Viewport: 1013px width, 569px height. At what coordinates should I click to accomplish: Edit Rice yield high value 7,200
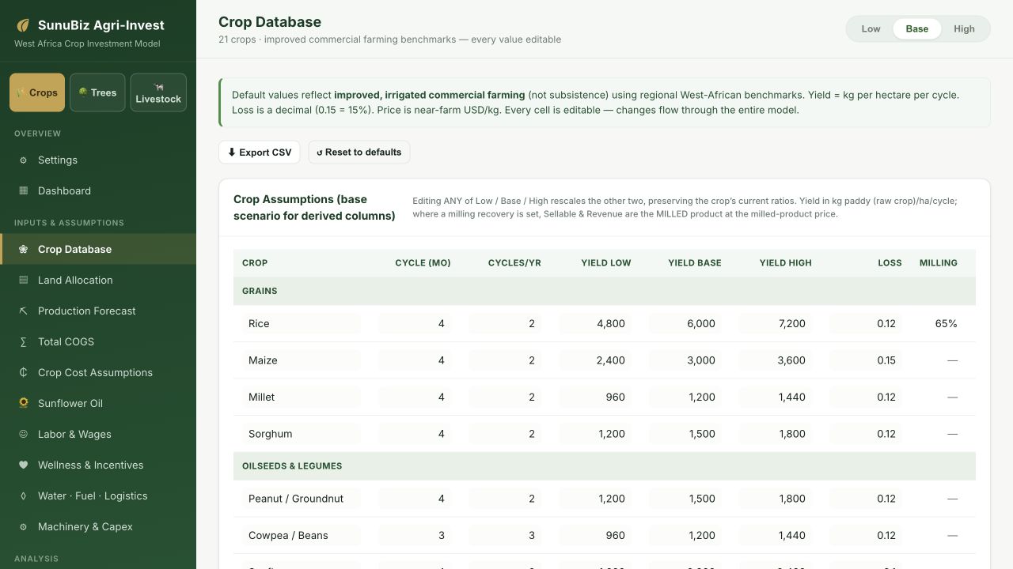[776, 324]
